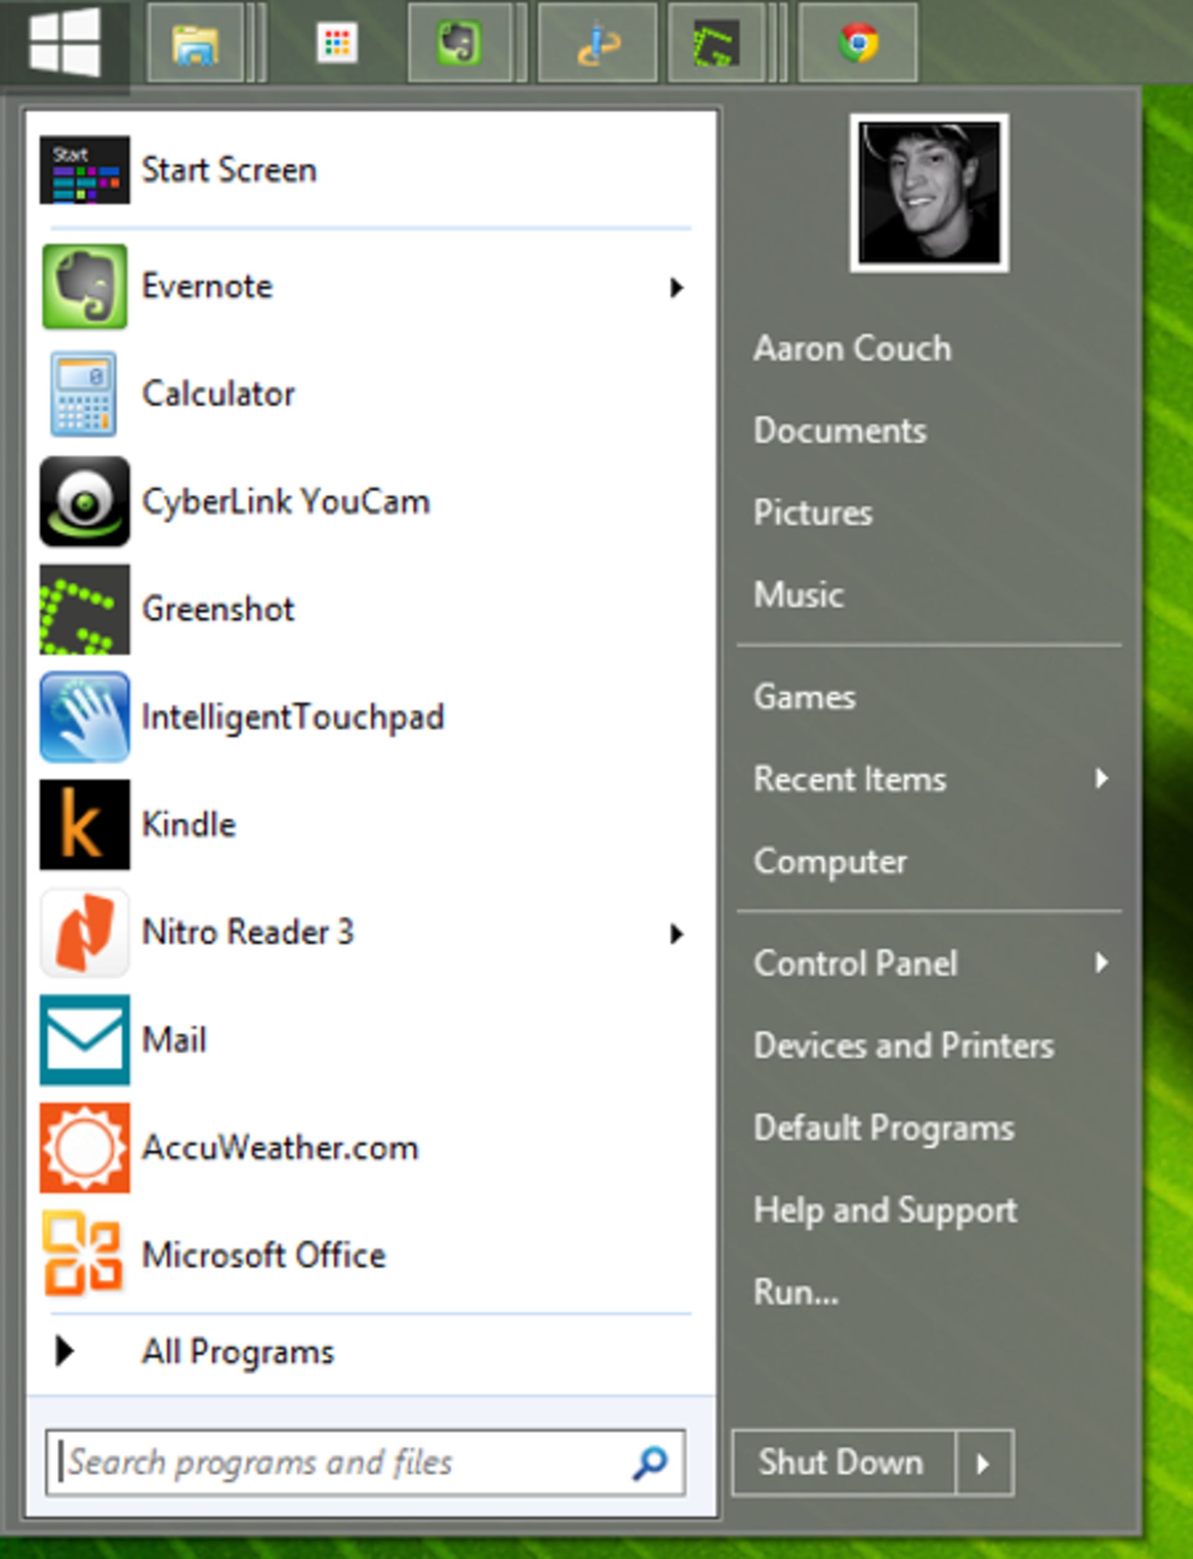This screenshot has height=1559, width=1193.
Task: Open AccuWeather.com from its label
Action: pyautogui.click(x=280, y=1148)
